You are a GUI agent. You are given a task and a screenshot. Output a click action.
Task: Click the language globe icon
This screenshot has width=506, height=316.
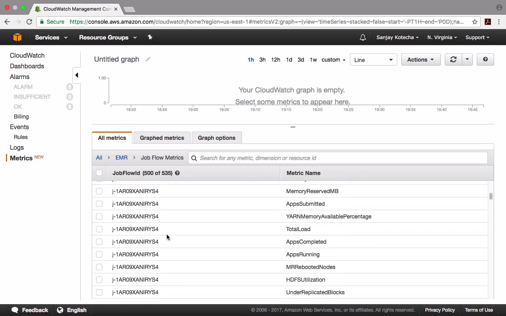point(60,310)
